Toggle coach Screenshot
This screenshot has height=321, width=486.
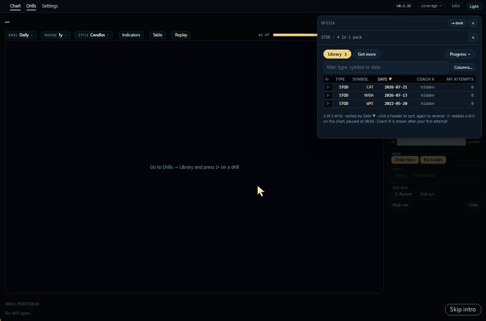click(x=424, y=175)
